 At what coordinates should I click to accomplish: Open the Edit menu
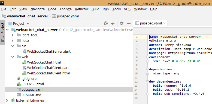pos(13,9)
